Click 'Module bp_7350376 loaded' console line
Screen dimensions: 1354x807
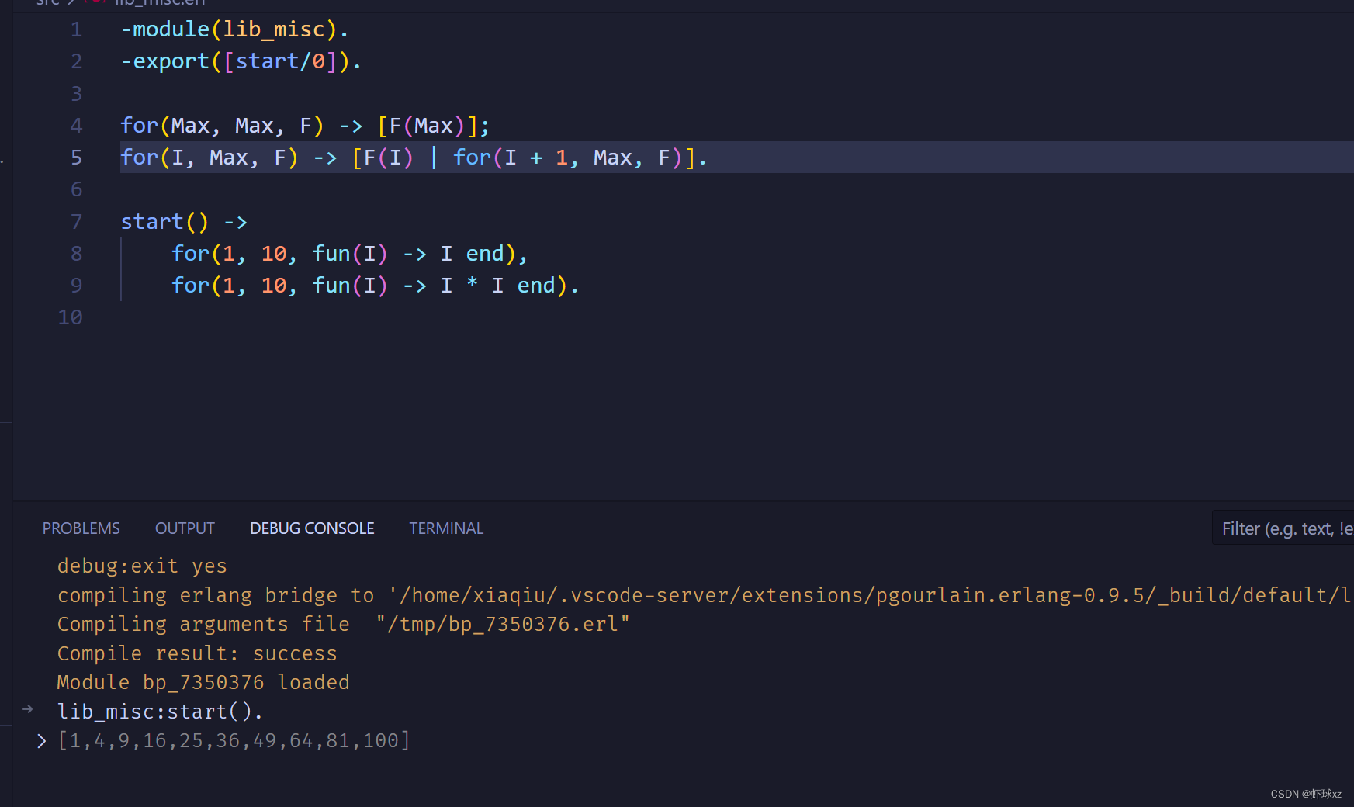pos(203,682)
